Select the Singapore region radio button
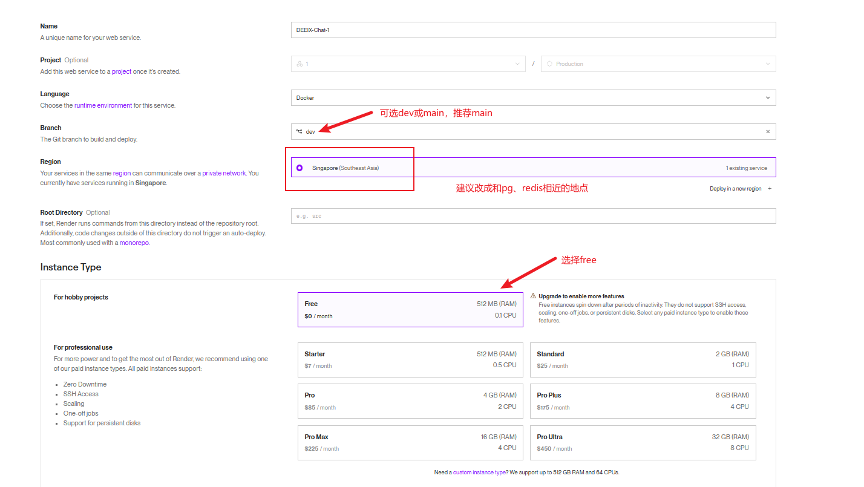The height and width of the screenshot is (487, 864). [x=299, y=168]
